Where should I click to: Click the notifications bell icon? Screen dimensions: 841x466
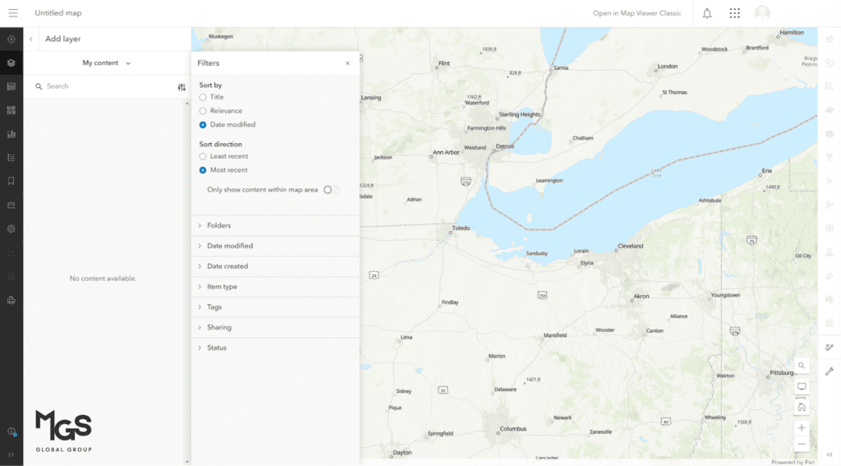pyautogui.click(x=706, y=13)
